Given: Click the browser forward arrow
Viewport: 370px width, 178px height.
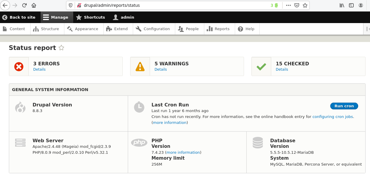Looking at the screenshot, I should pos(15,5).
